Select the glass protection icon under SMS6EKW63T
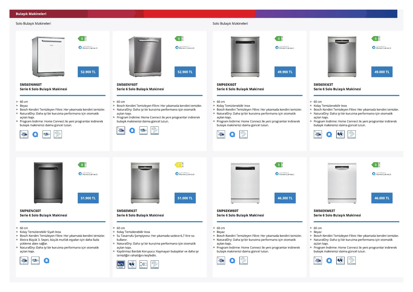413x292 pixels. pos(340,261)
